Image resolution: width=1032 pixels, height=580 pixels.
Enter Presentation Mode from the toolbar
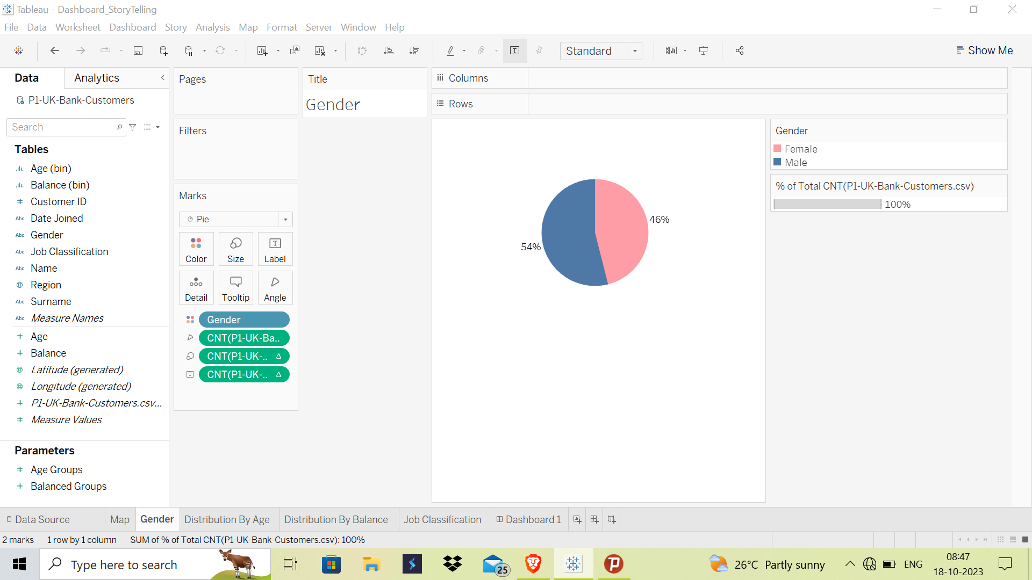704,50
